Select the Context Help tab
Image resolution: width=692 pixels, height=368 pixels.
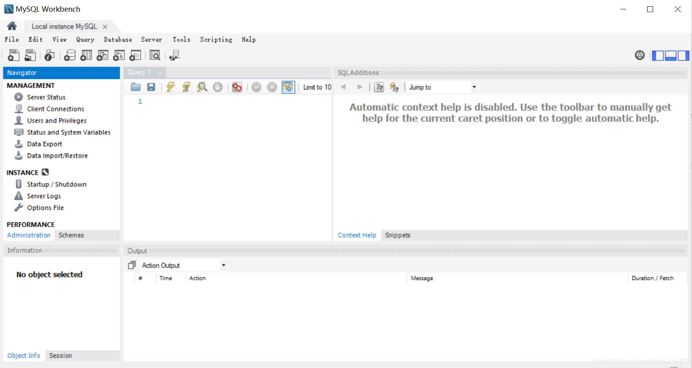[x=357, y=235]
